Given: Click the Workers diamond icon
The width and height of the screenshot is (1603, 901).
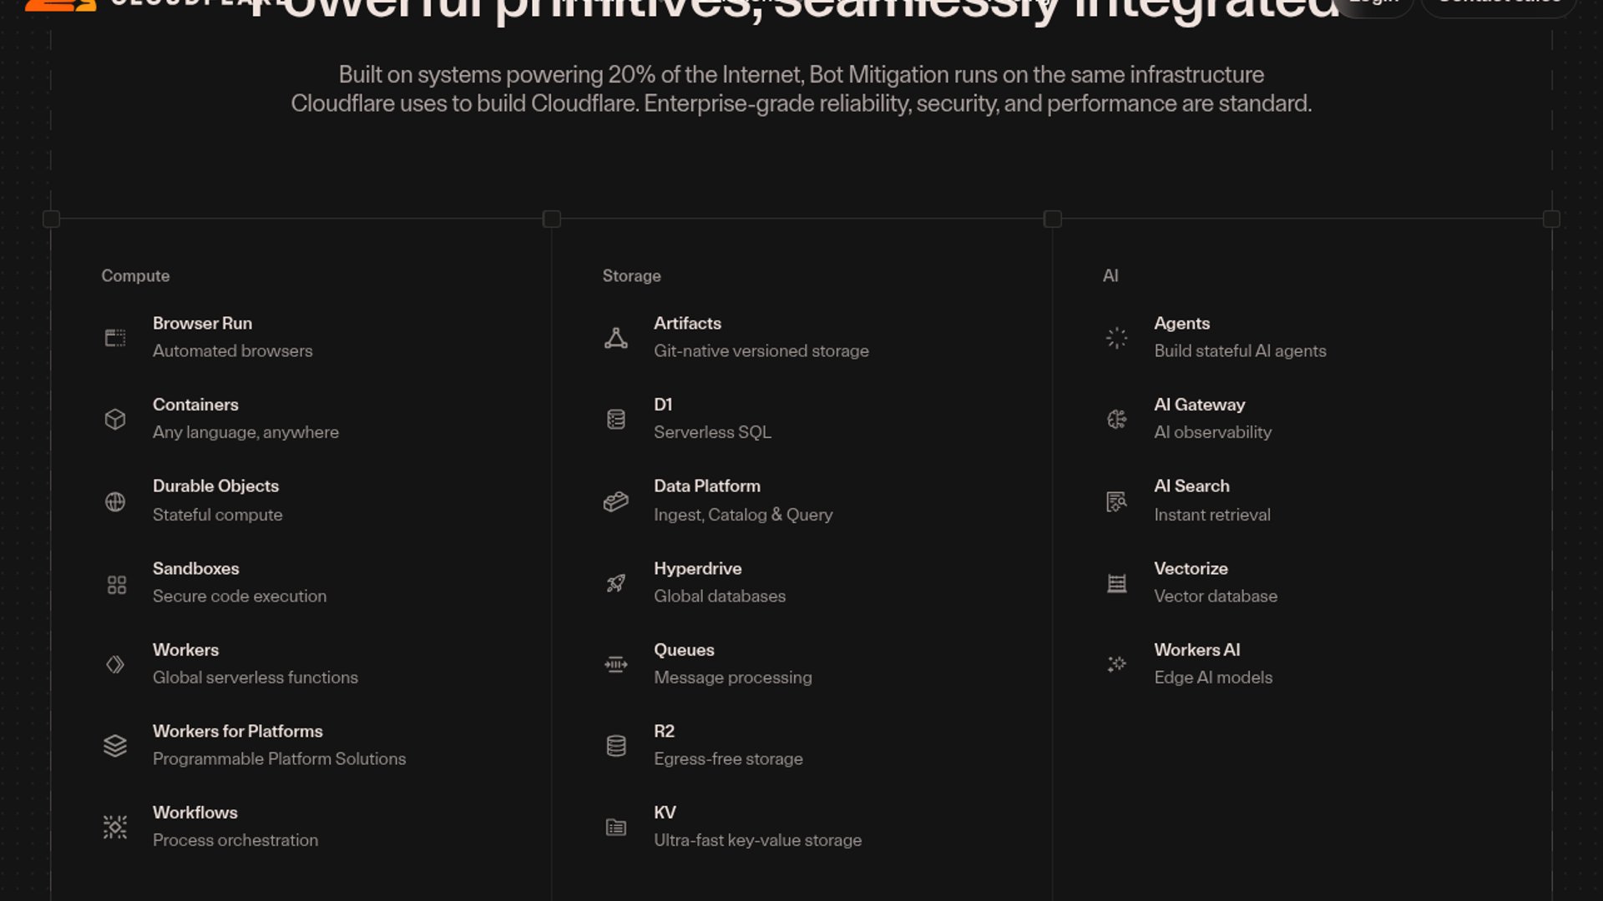Looking at the screenshot, I should coord(115,664).
